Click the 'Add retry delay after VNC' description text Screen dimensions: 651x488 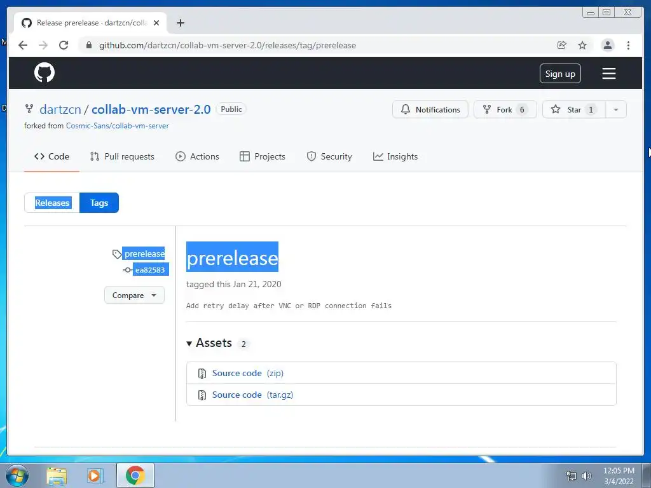pos(289,306)
